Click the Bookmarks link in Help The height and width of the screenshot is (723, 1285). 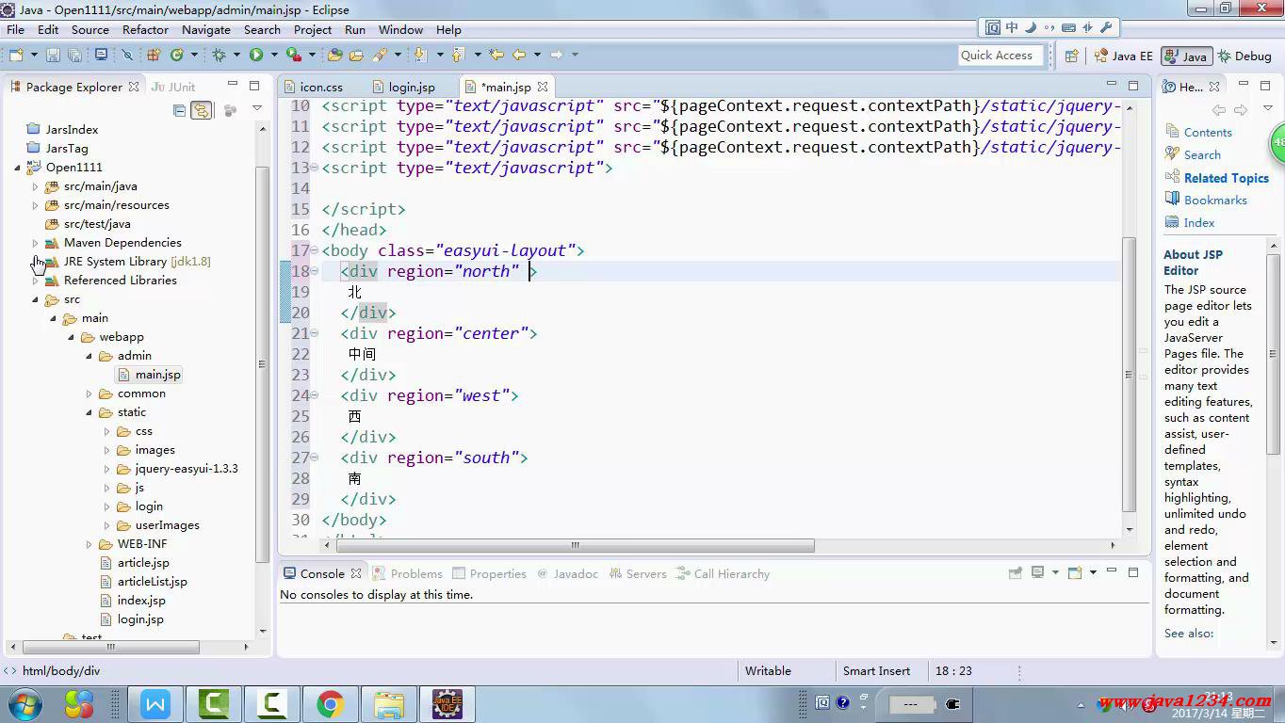[1215, 200]
